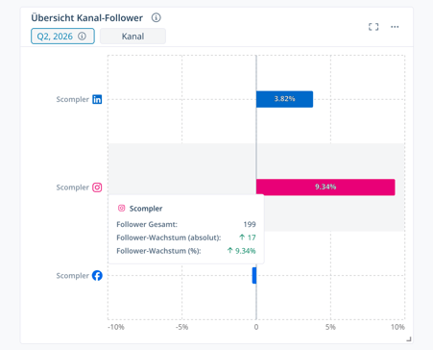
Task: Select the Kanal grouping button
Action: click(x=132, y=37)
